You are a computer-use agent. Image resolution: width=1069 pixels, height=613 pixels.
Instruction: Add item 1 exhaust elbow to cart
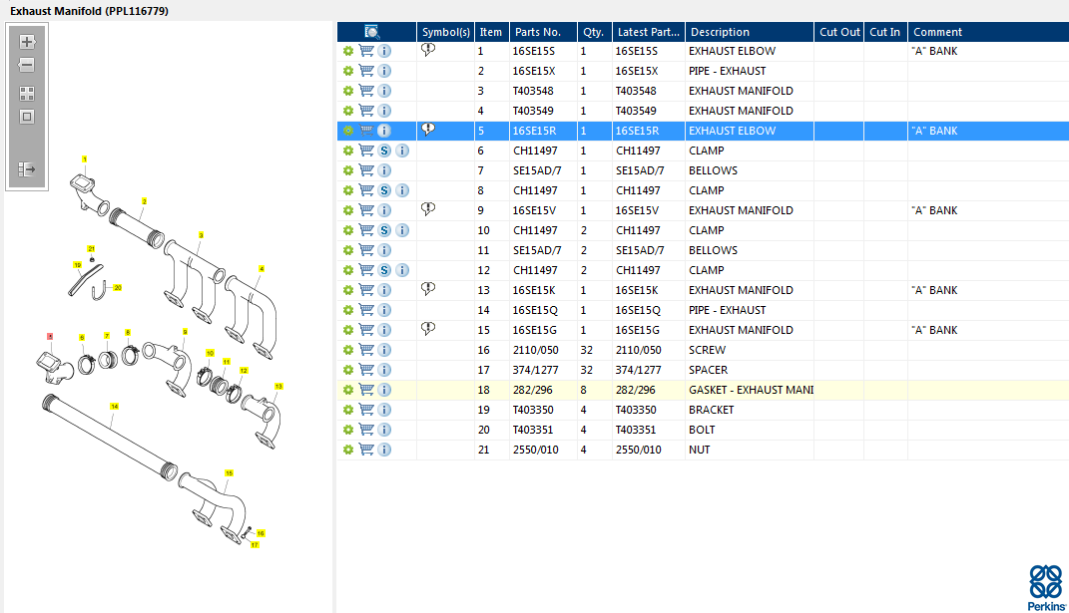(x=366, y=51)
